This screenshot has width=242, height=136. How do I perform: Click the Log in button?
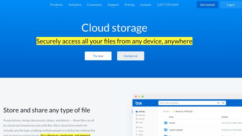pos(231,5)
